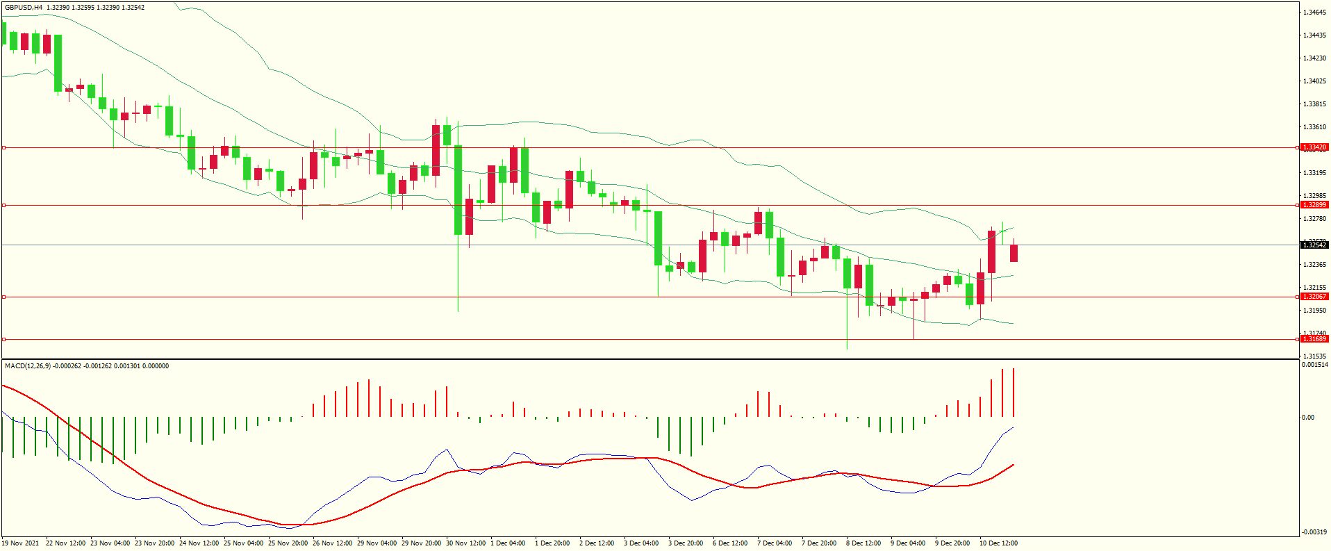
Task: Click the 10 Dec 12:00 time label
Action: click(x=998, y=543)
